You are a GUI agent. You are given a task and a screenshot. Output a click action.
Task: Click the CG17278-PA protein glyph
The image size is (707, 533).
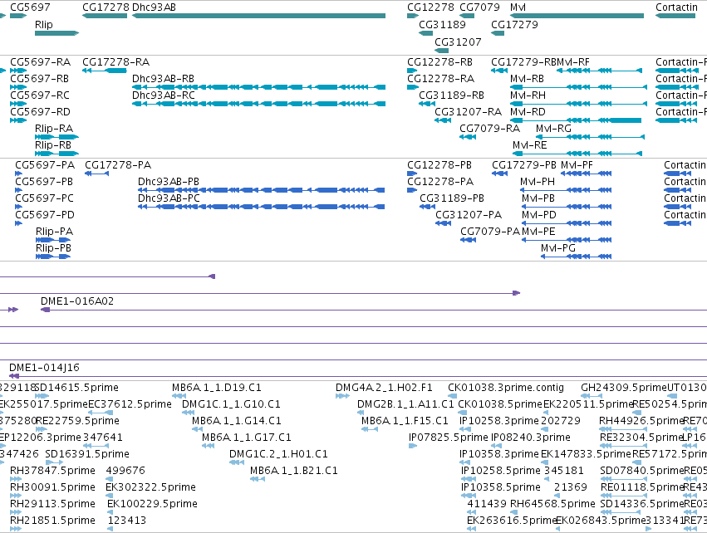[x=97, y=174]
